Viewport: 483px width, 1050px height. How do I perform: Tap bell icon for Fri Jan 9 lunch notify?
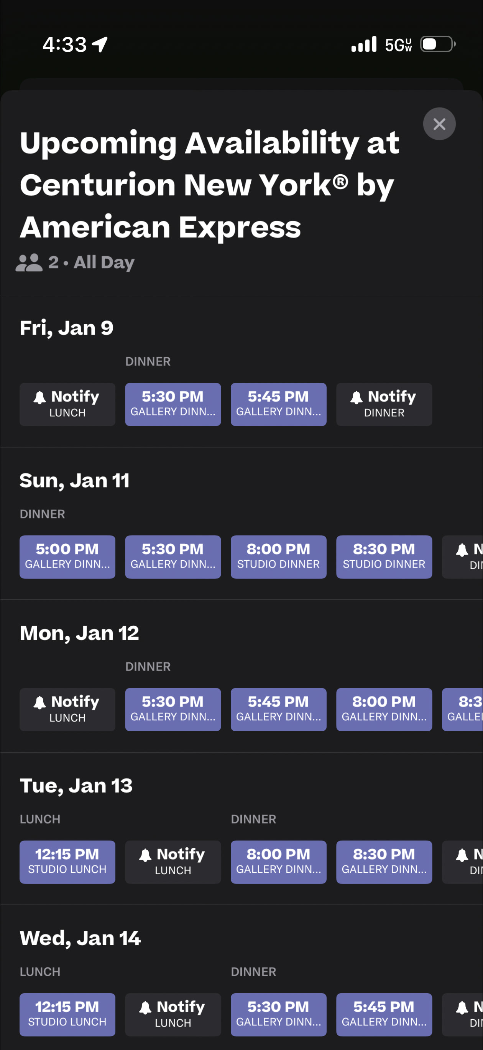(x=39, y=397)
